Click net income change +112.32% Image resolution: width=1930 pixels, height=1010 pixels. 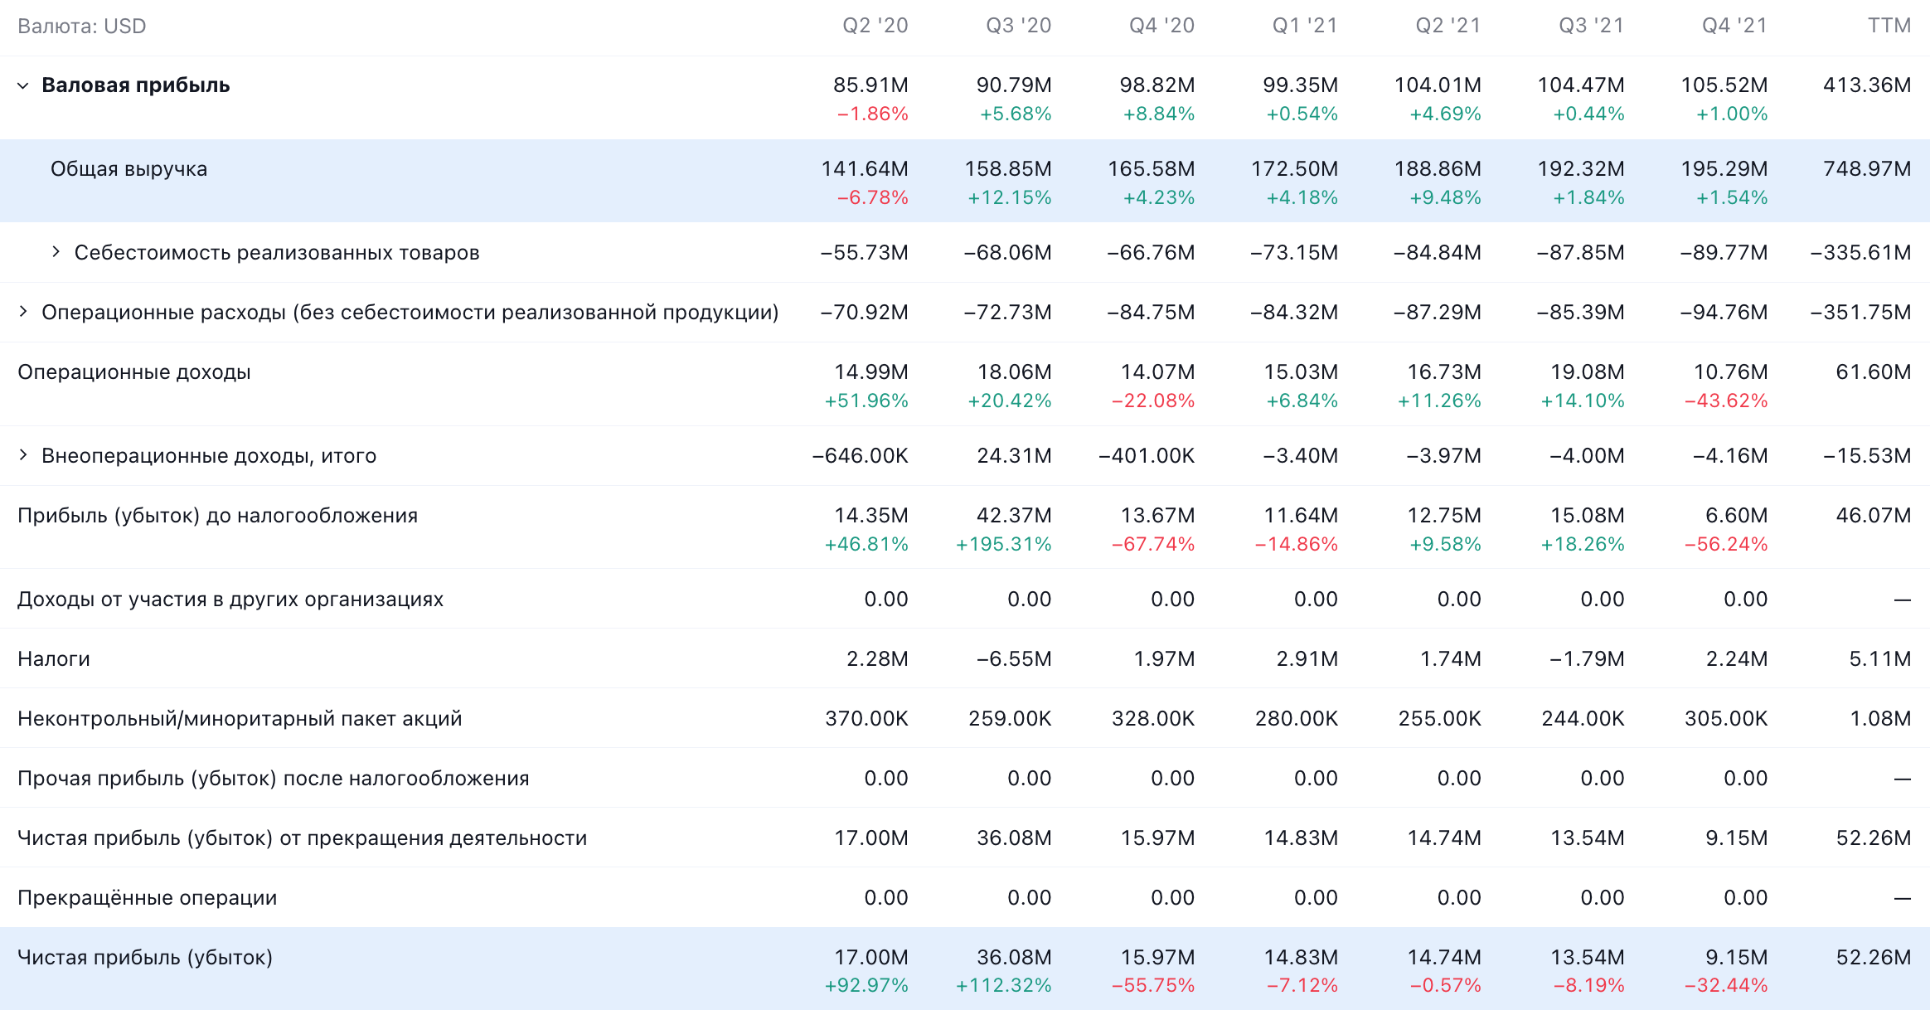(x=1004, y=986)
